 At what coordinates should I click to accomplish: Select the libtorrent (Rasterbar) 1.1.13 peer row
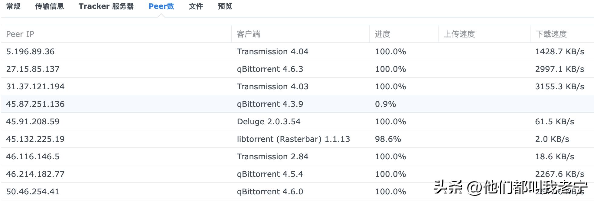[x=293, y=139]
